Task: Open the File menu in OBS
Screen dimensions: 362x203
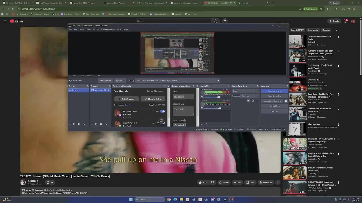Action: [x=70, y=29]
